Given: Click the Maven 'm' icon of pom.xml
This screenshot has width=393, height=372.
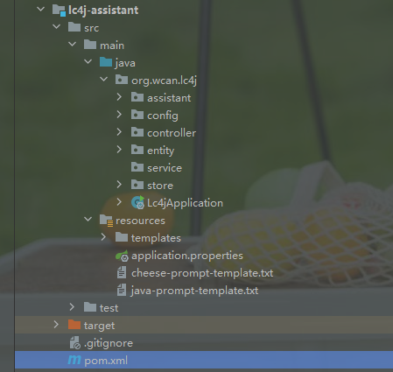Looking at the screenshot, I should click(74, 360).
